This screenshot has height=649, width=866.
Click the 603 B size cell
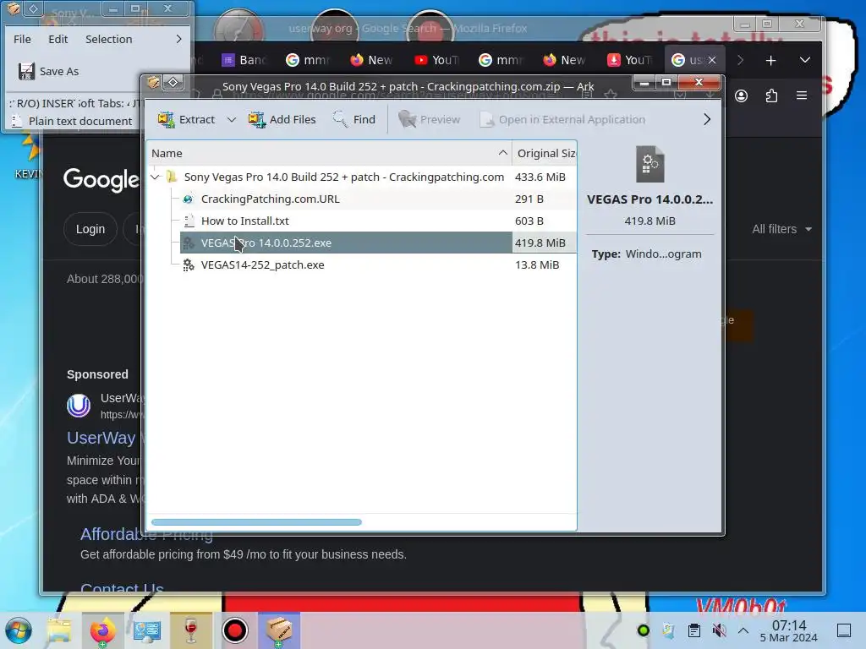point(529,221)
